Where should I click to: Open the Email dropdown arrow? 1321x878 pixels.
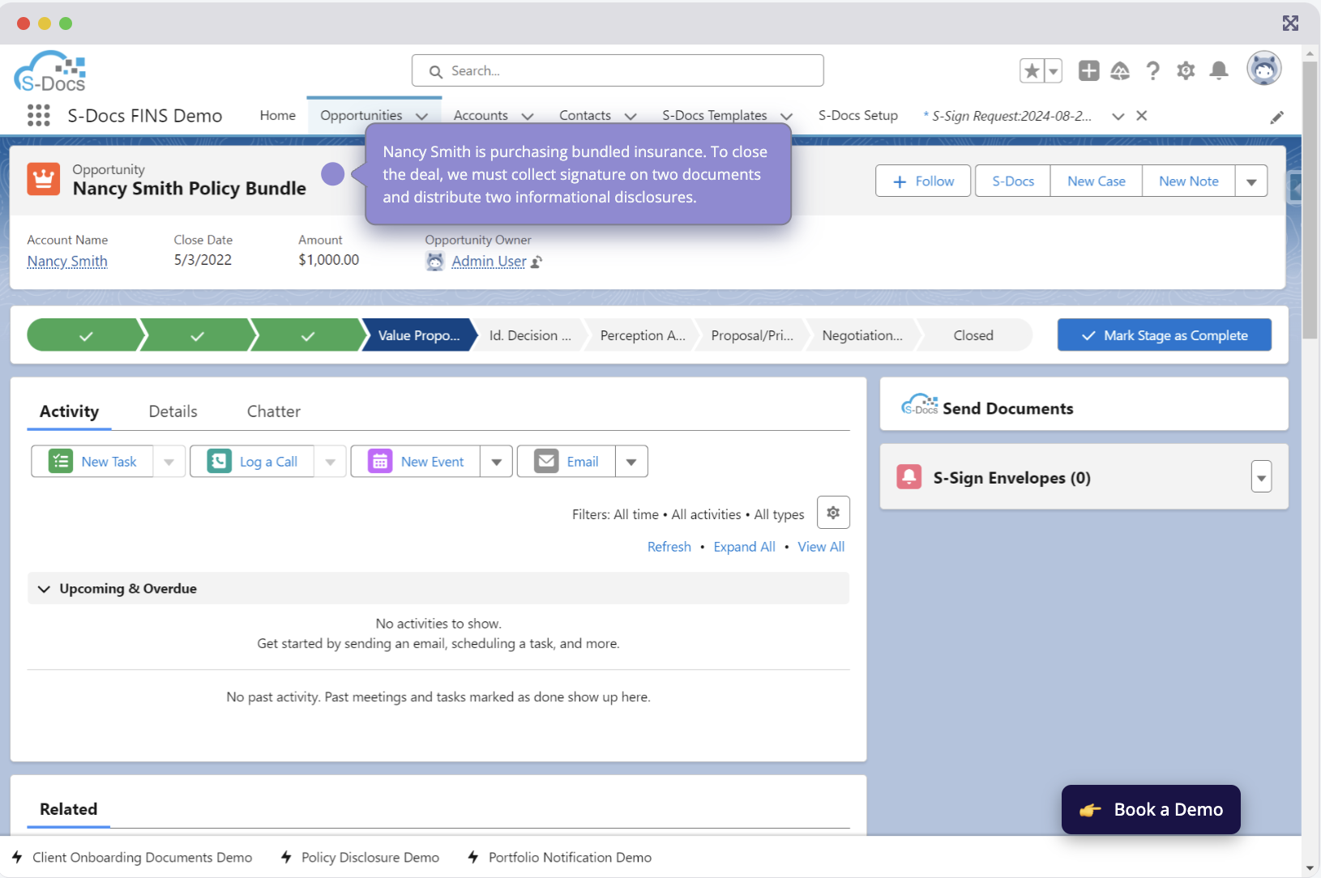coord(631,462)
